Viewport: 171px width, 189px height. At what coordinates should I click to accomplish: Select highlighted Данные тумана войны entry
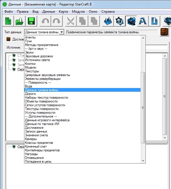pyautogui.click(x=82, y=90)
